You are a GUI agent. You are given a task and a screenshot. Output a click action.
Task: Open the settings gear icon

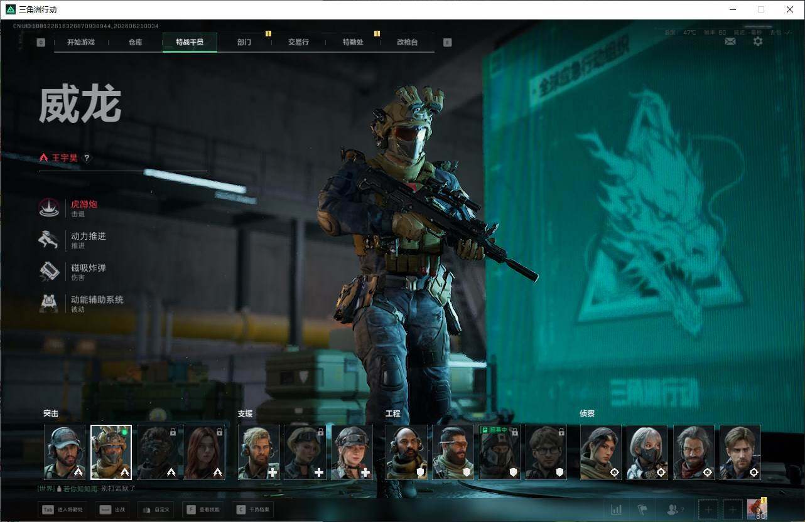758,41
